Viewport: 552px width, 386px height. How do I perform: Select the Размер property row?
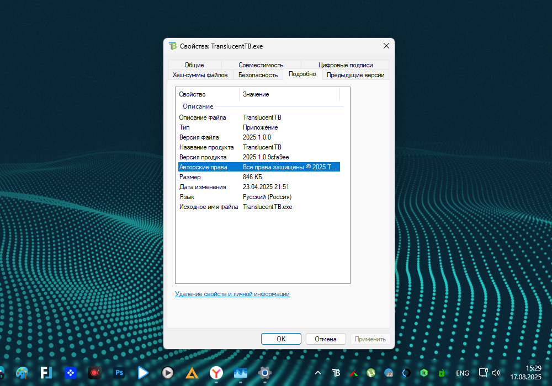[259, 177]
